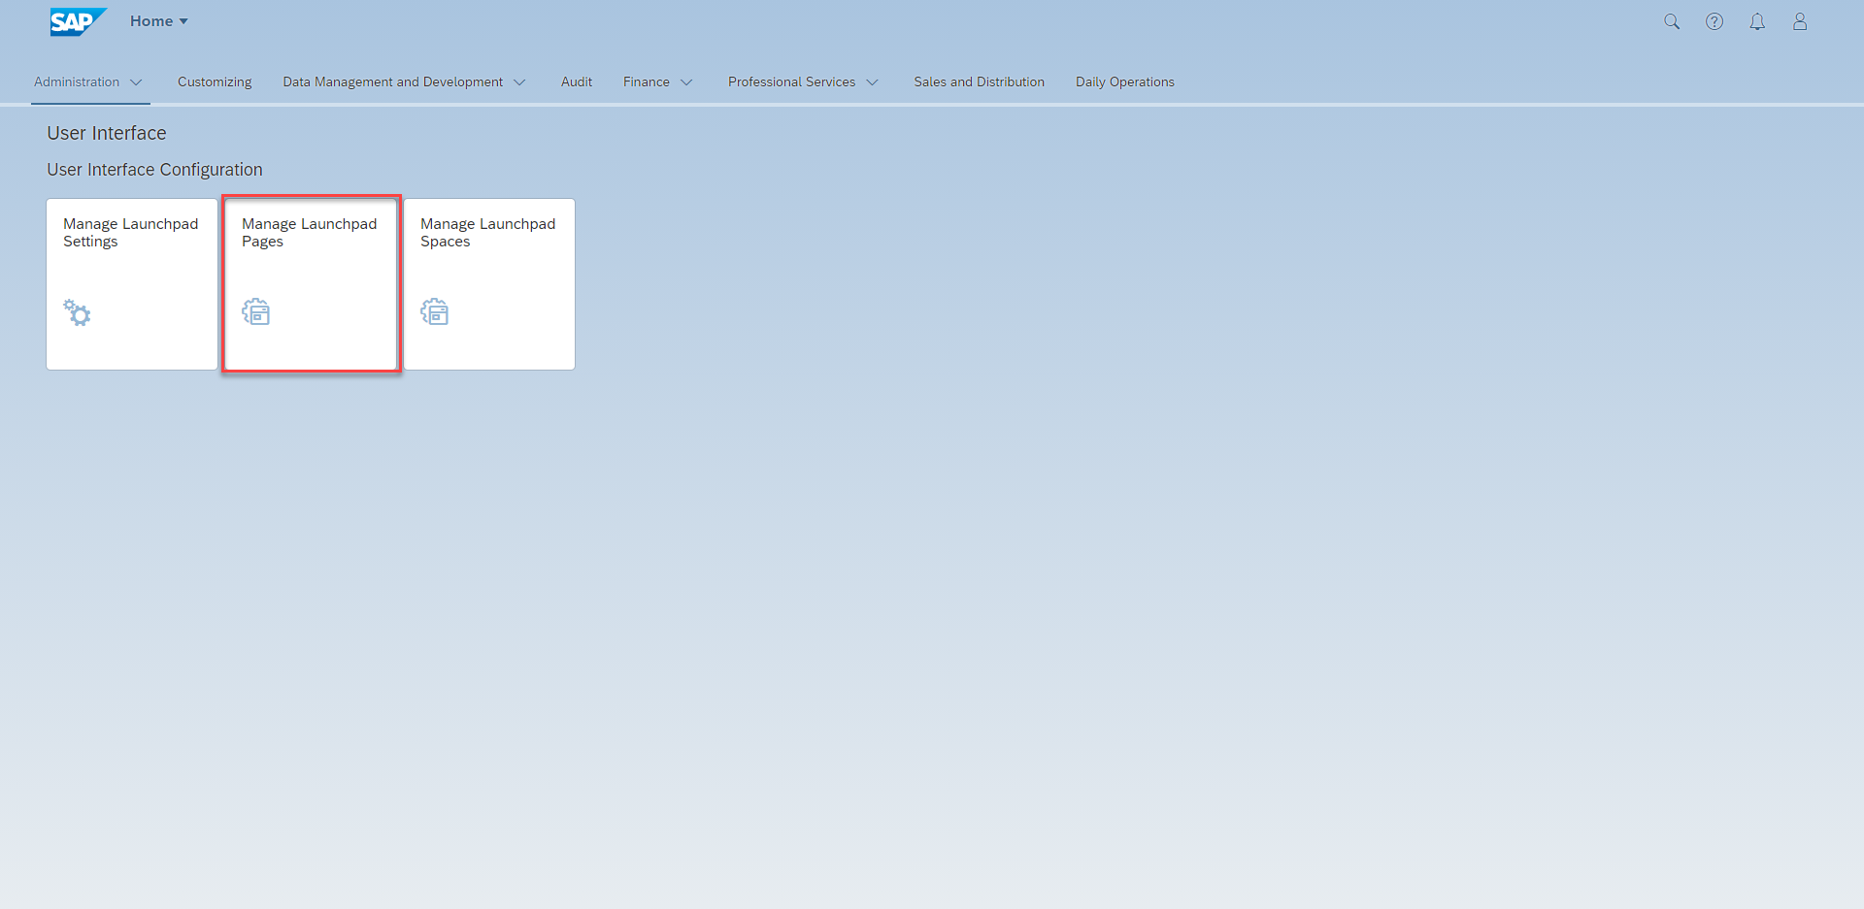Image resolution: width=1864 pixels, height=909 pixels.
Task: Expand the Professional Services chevron
Action: (872, 82)
